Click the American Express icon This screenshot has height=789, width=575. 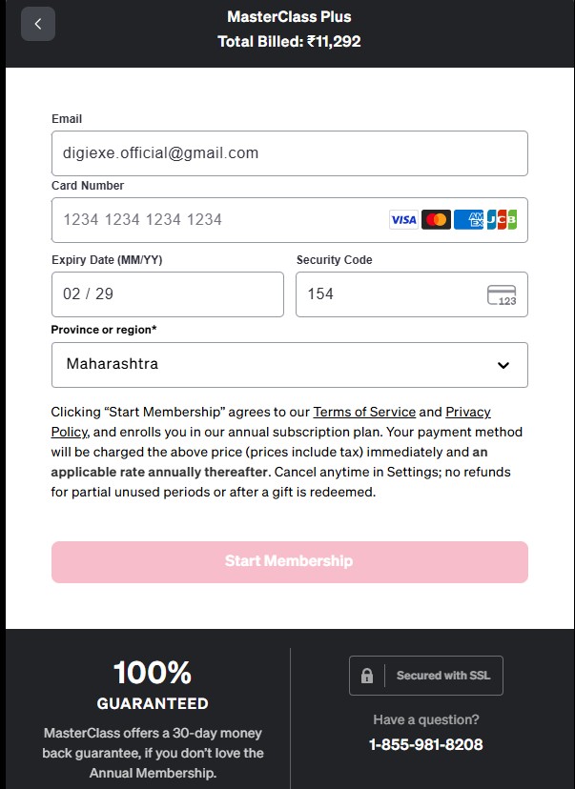coord(470,219)
